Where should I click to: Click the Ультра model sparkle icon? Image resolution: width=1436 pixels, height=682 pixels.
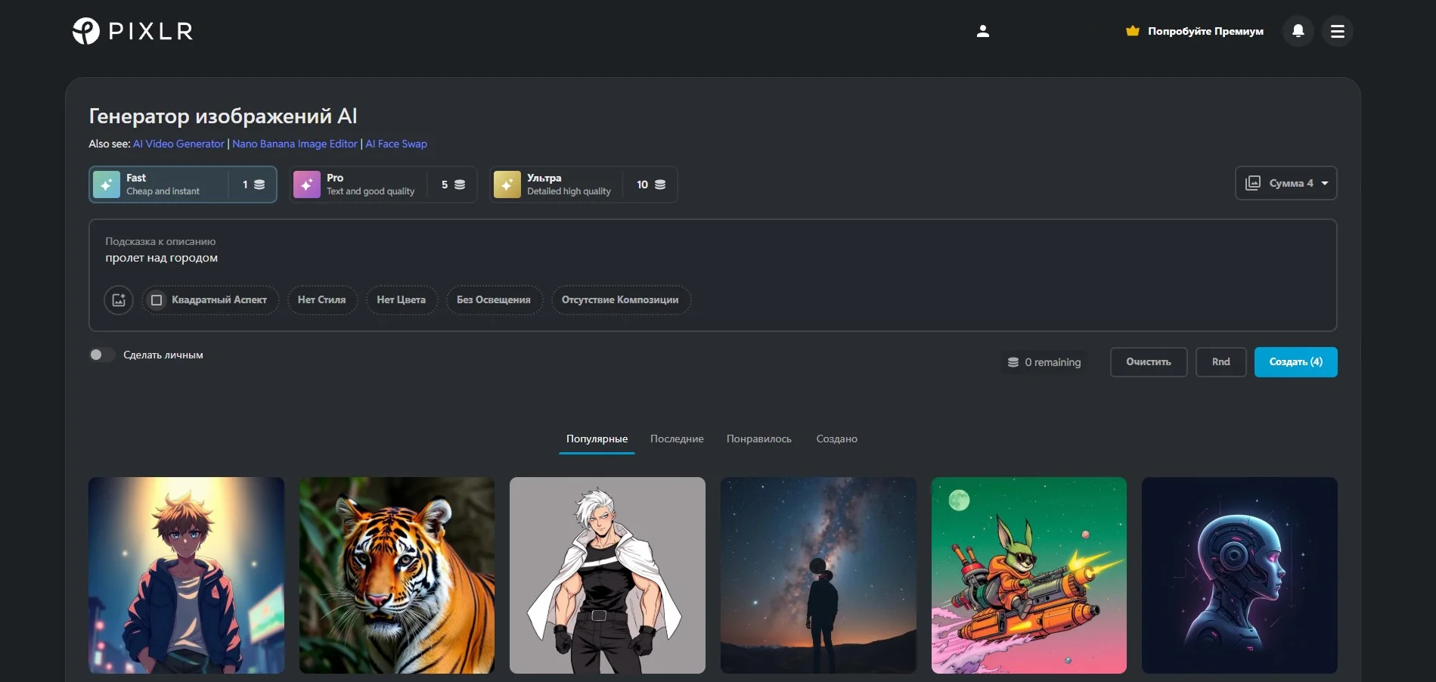(x=507, y=184)
